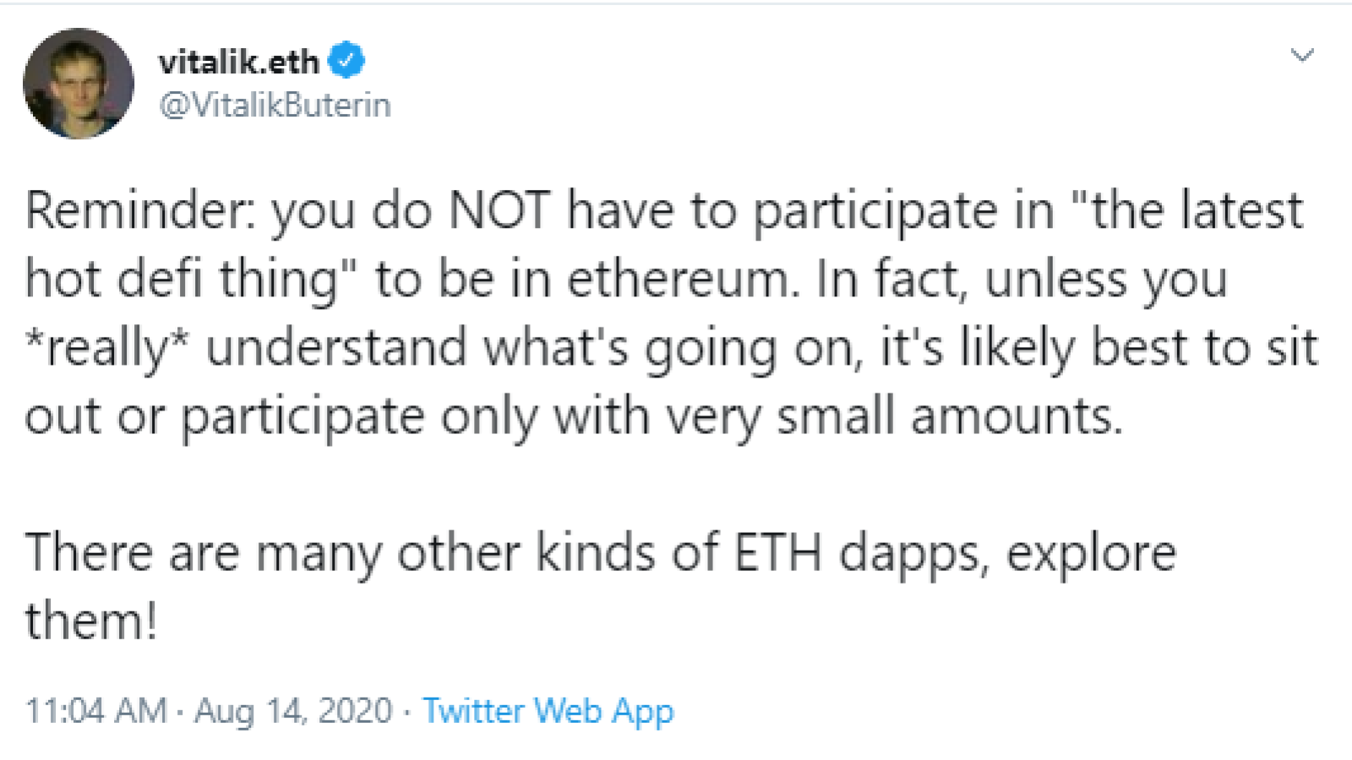Image resolution: width=1352 pixels, height=760 pixels.
Task: Open Vitalik's profile picture avatar
Action: coord(79,84)
